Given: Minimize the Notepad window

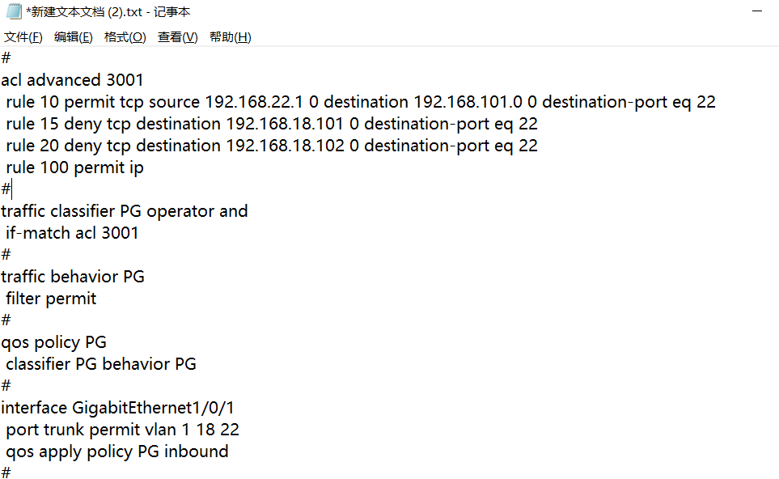Looking at the screenshot, I should pyautogui.click(x=756, y=12).
